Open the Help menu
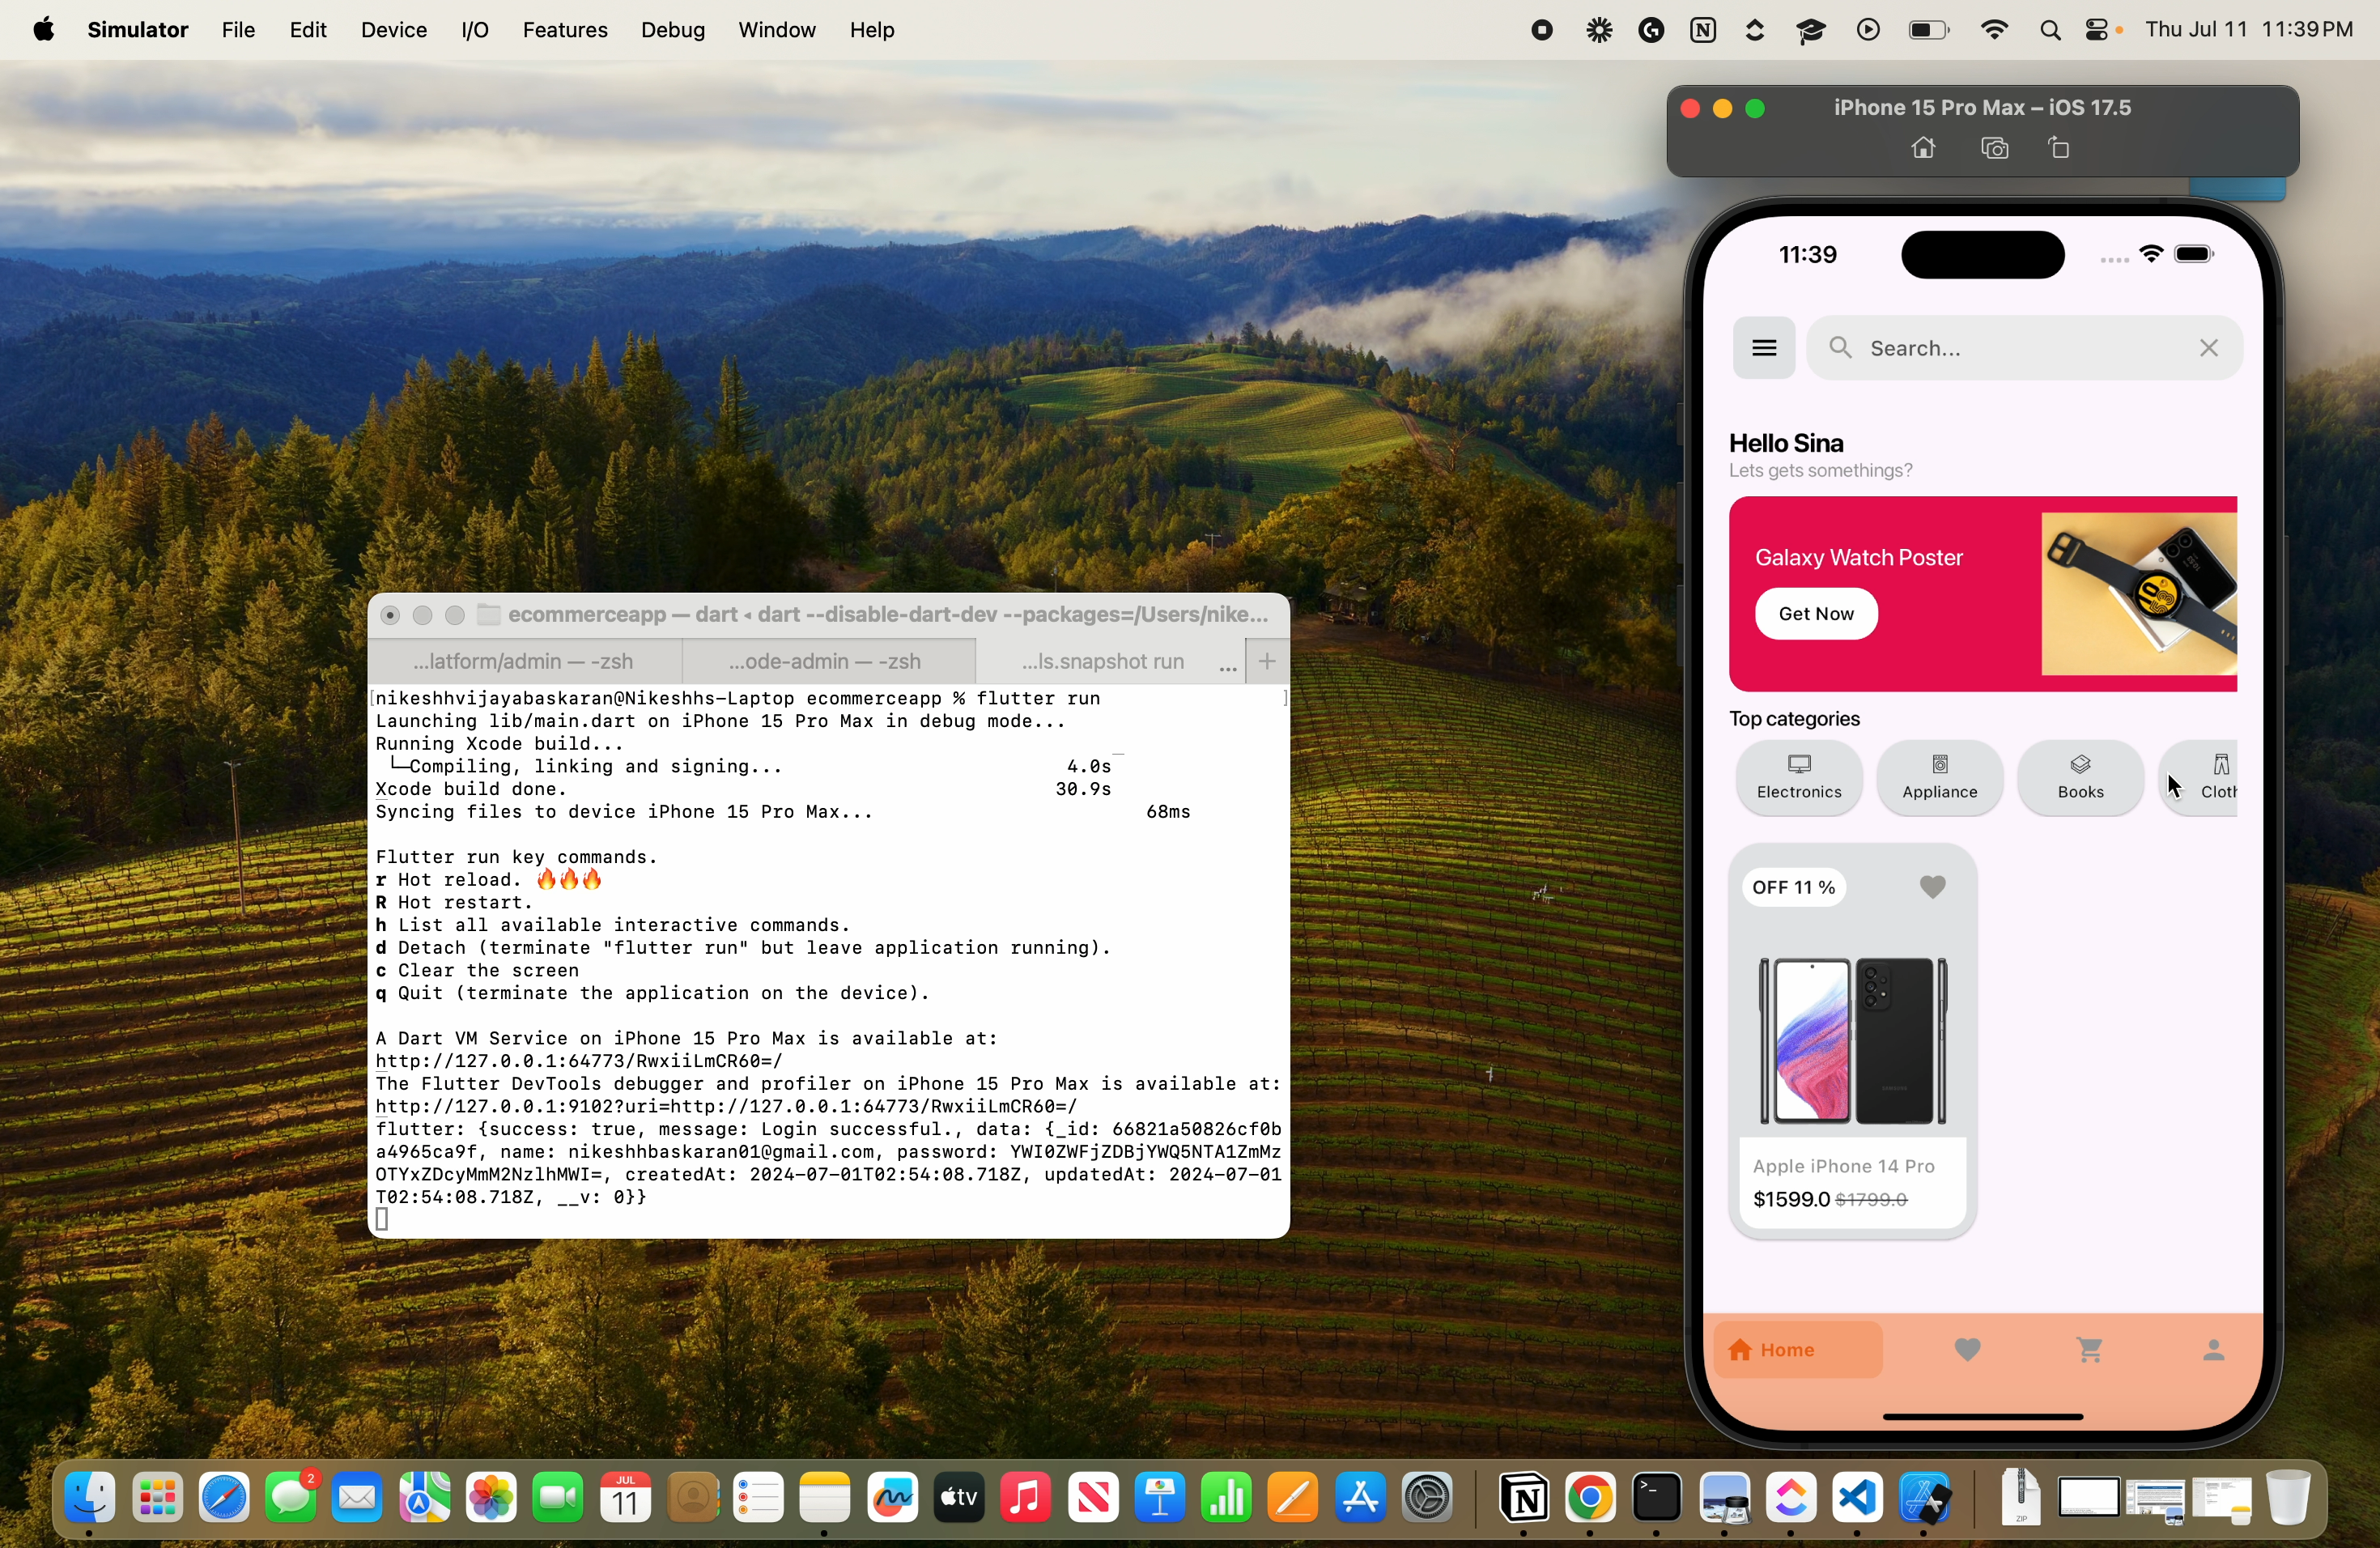Image resolution: width=2380 pixels, height=1548 pixels. pyautogui.click(x=872, y=30)
